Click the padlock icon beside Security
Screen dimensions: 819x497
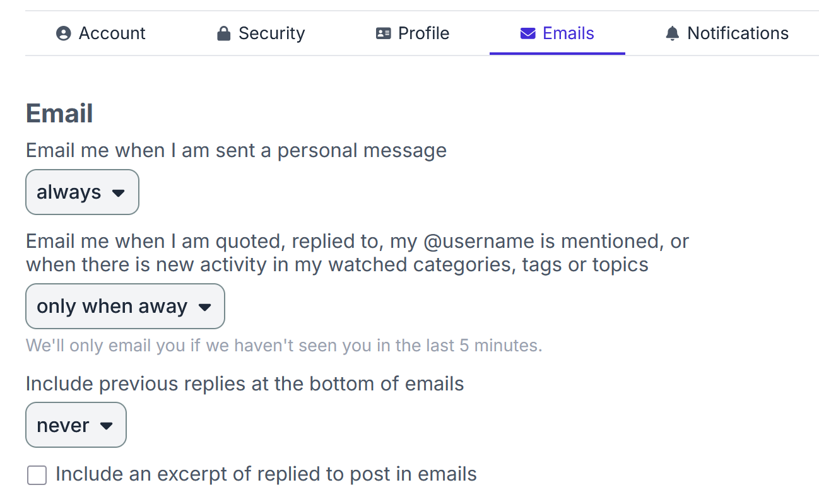coord(223,33)
